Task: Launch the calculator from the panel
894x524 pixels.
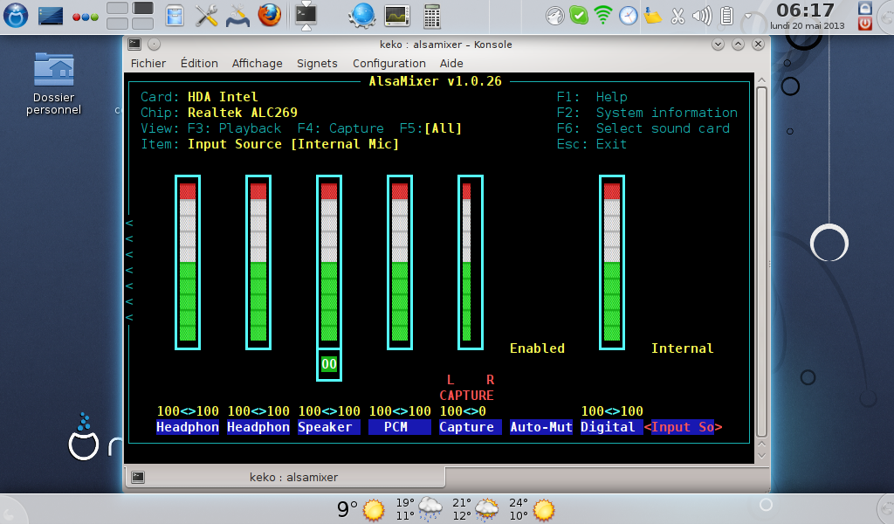Action: click(x=431, y=16)
